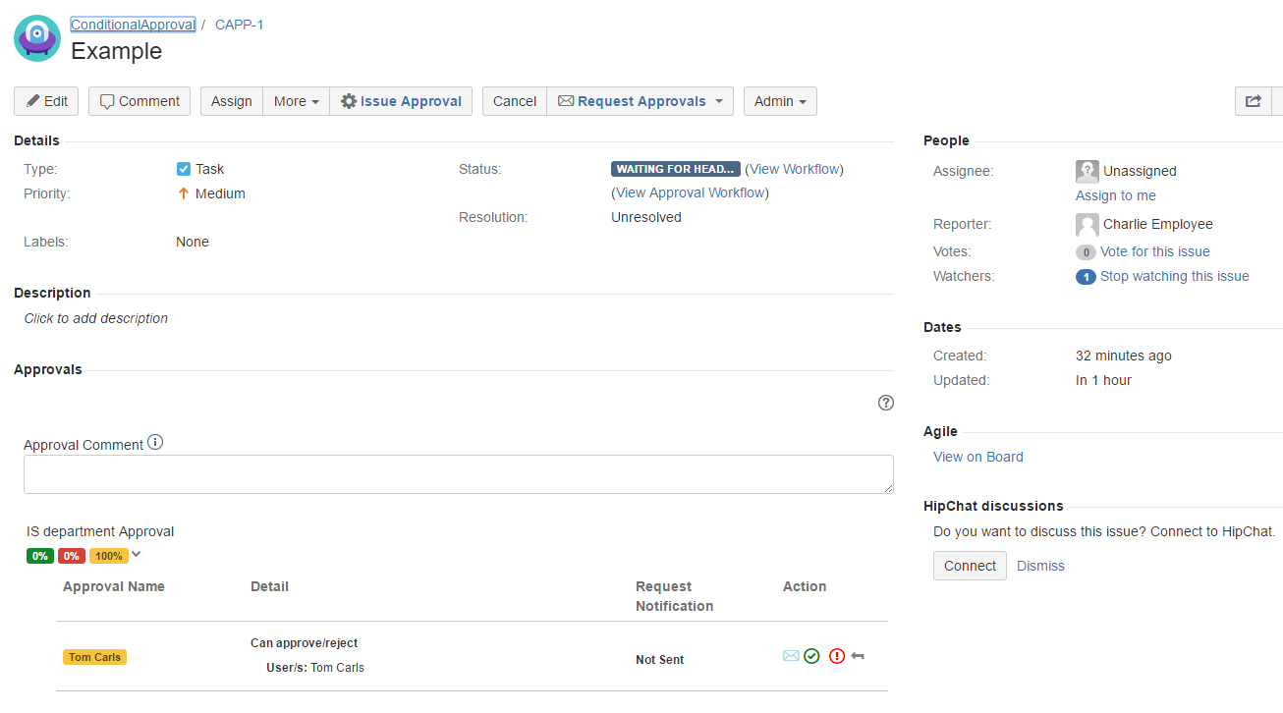Screen dimensions: 1283x713
Task: Click the ConditionalApproval project avatar
Action: coord(37,38)
